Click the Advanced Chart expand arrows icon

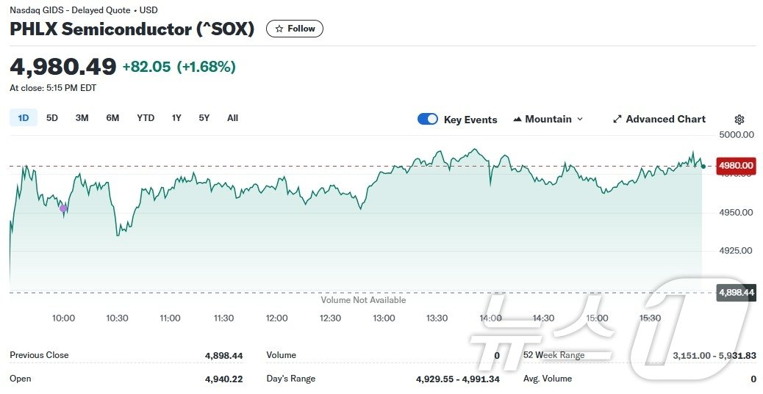tap(617, 119)
